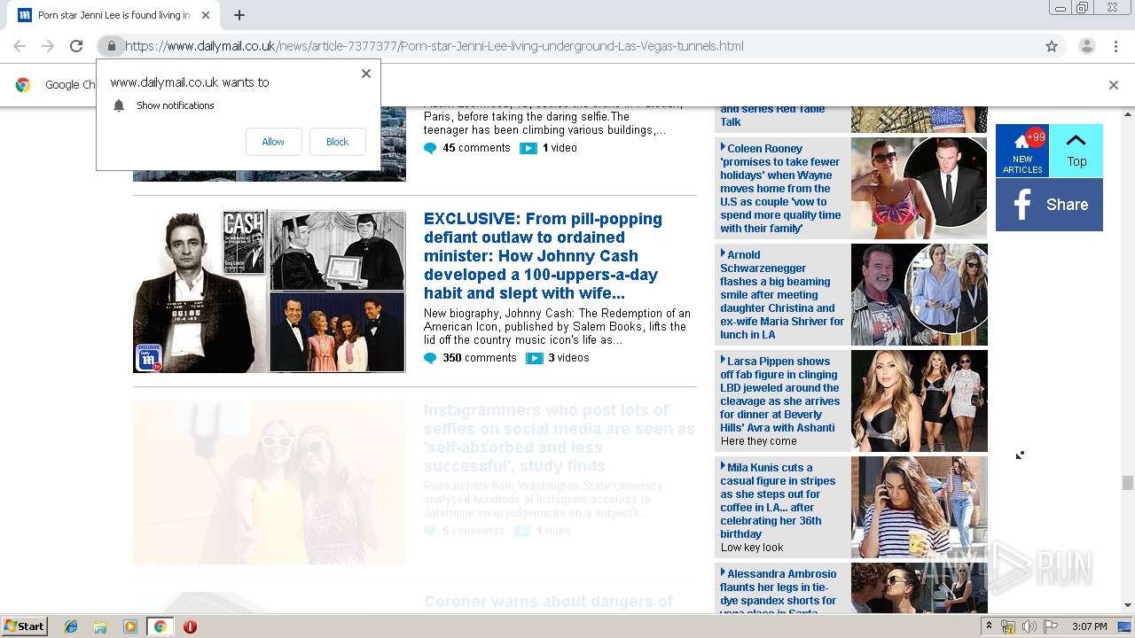Allow dailymail notifications

click(273, 142)
